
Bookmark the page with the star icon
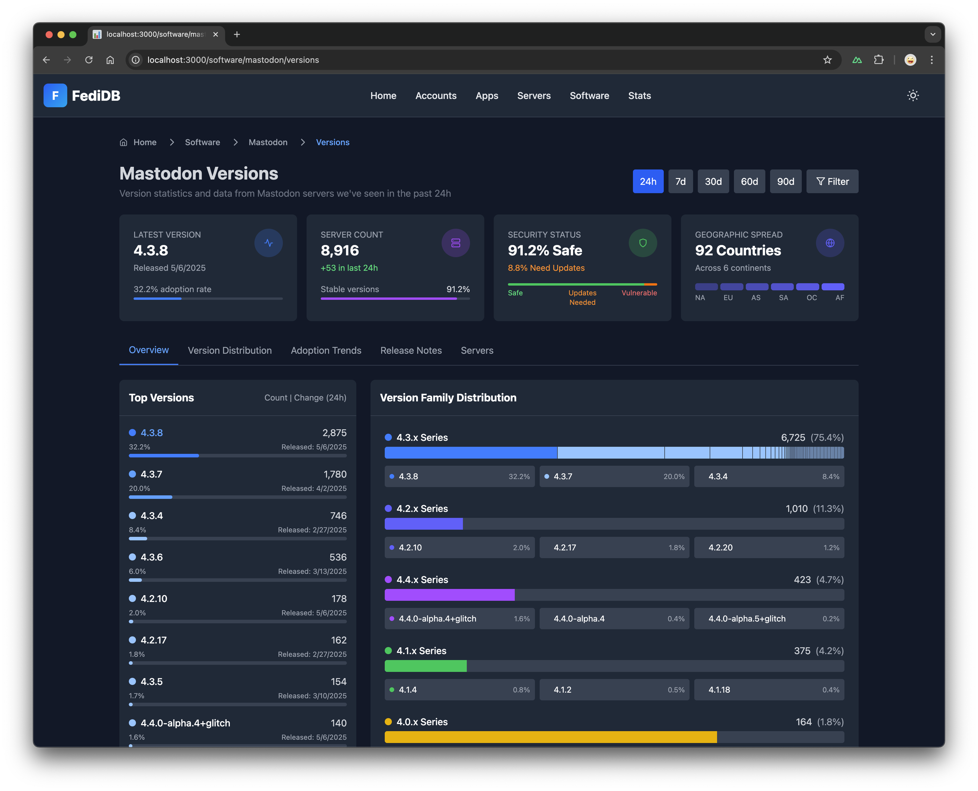[x=827, y=60]
